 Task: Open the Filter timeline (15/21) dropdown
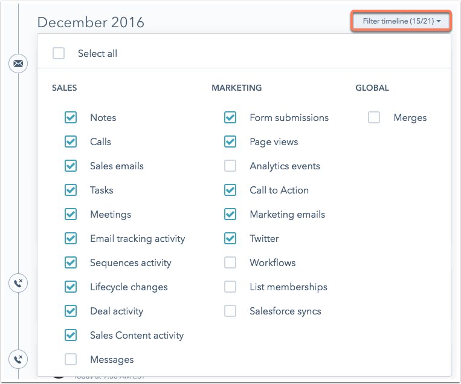click(401, 21)
